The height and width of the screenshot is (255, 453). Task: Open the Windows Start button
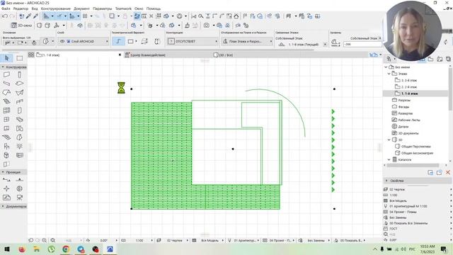(x=7, y=249)
